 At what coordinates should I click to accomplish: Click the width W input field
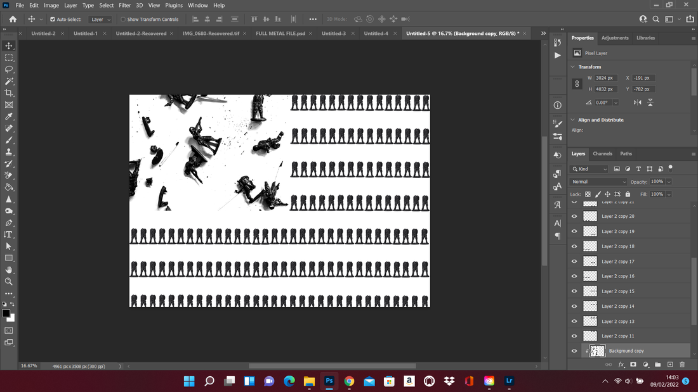click(606, 78)
